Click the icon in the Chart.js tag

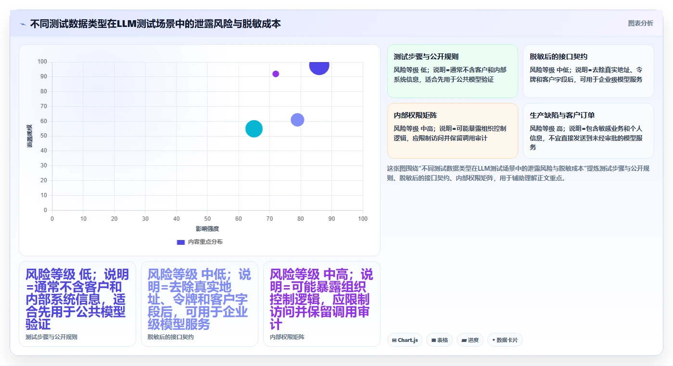[394, 340]
